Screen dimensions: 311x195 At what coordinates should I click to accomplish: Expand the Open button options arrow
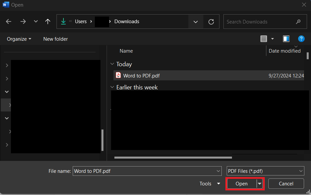tap(259, 183)
